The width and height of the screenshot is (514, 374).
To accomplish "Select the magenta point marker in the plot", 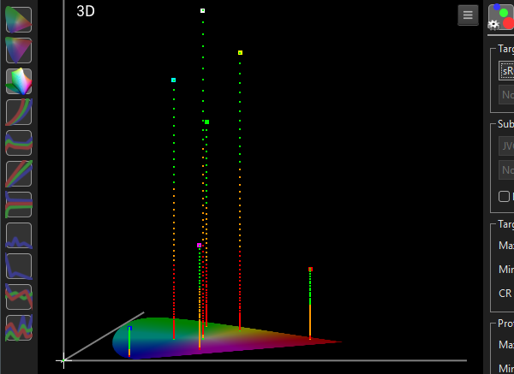I will [200, 246].
